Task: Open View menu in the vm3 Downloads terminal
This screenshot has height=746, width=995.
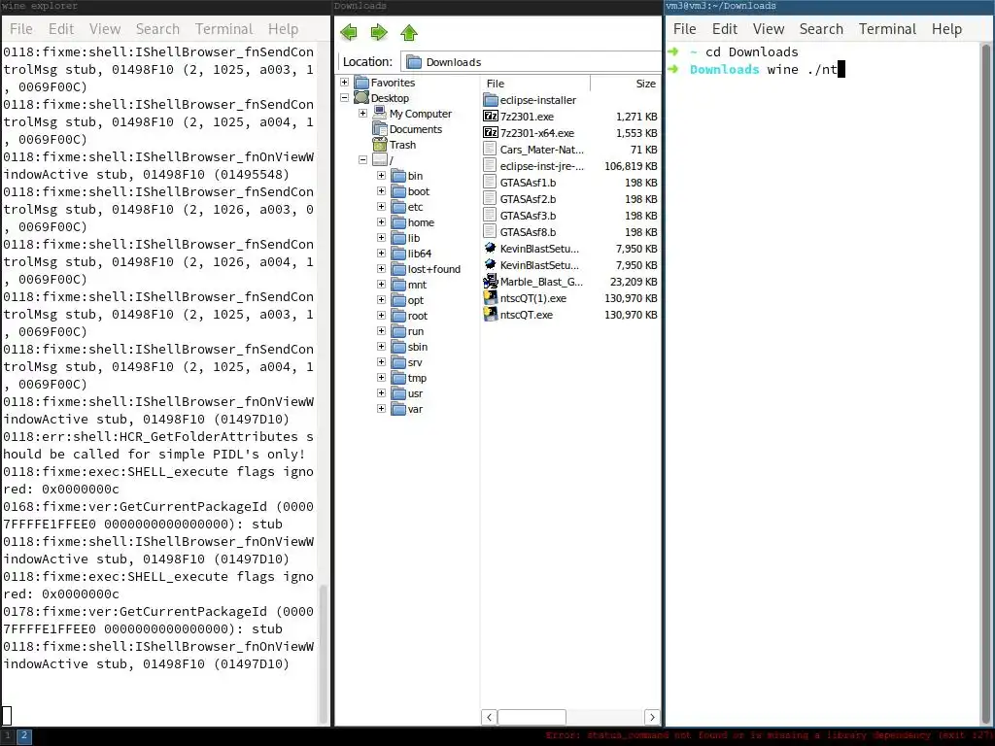Action: (x=769, y=29)
